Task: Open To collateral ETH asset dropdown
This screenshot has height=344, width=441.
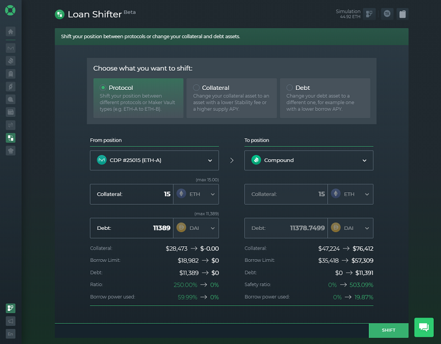Action: [351, 194]
